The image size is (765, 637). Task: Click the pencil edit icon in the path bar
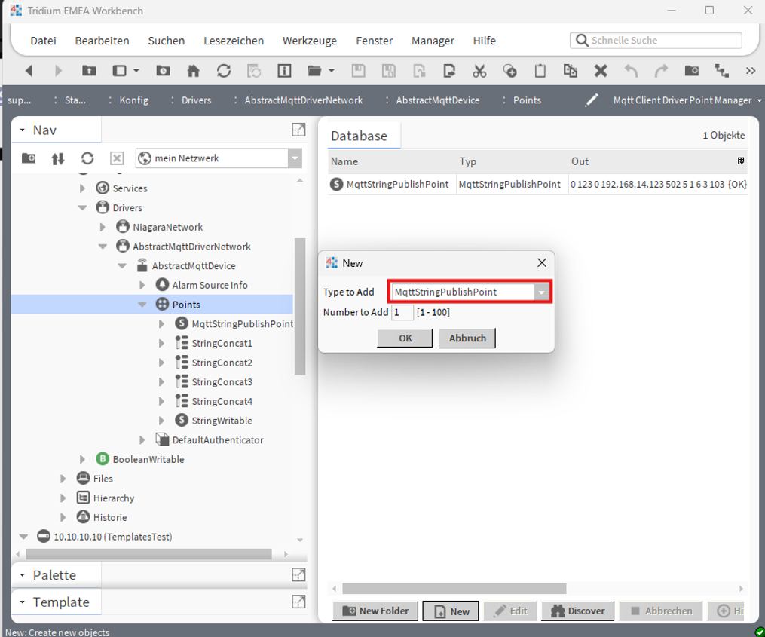(592, 100)
